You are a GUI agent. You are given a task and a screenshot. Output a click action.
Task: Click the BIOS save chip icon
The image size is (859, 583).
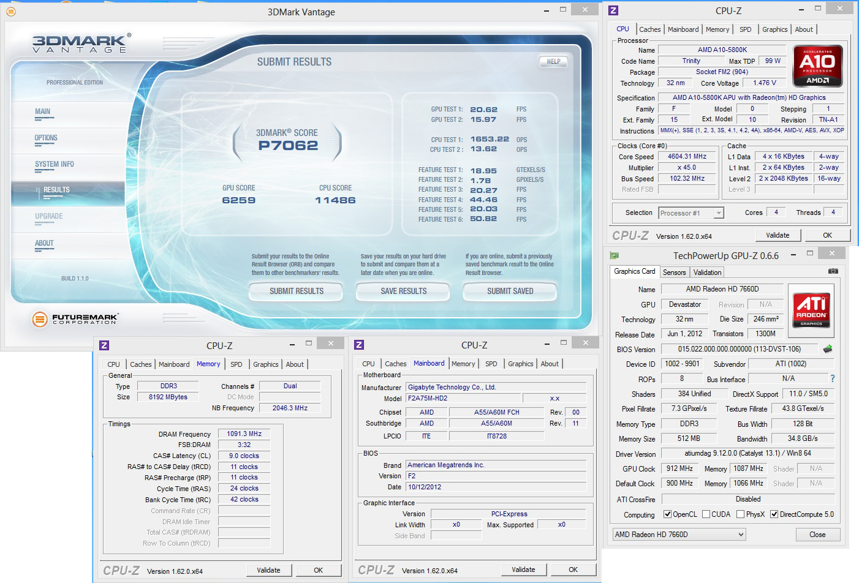click(828, 349)
